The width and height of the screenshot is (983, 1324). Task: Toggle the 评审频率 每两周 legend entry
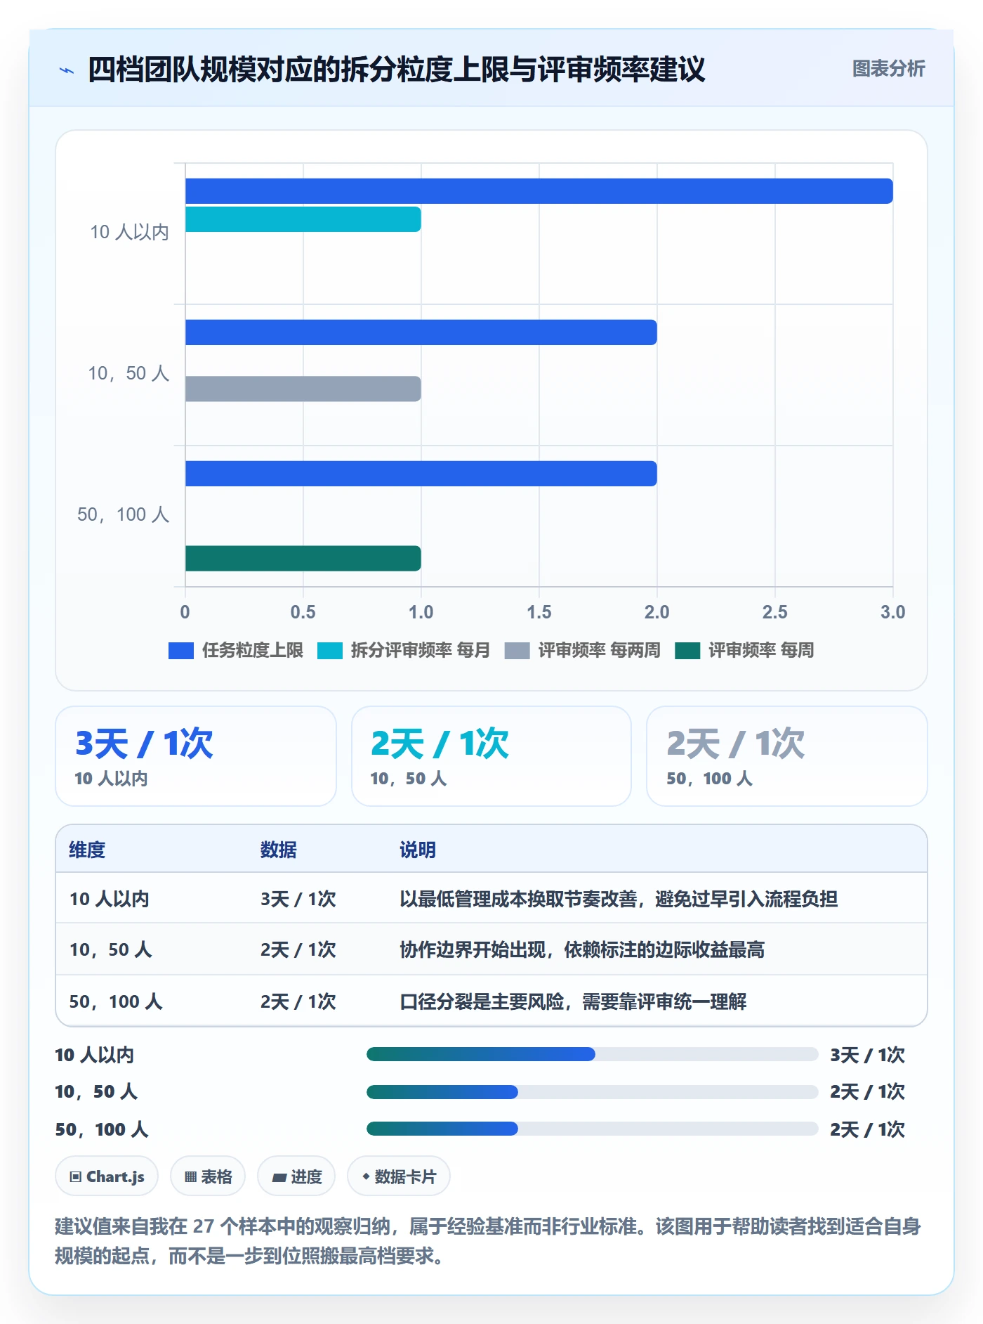tap(583, 651)
